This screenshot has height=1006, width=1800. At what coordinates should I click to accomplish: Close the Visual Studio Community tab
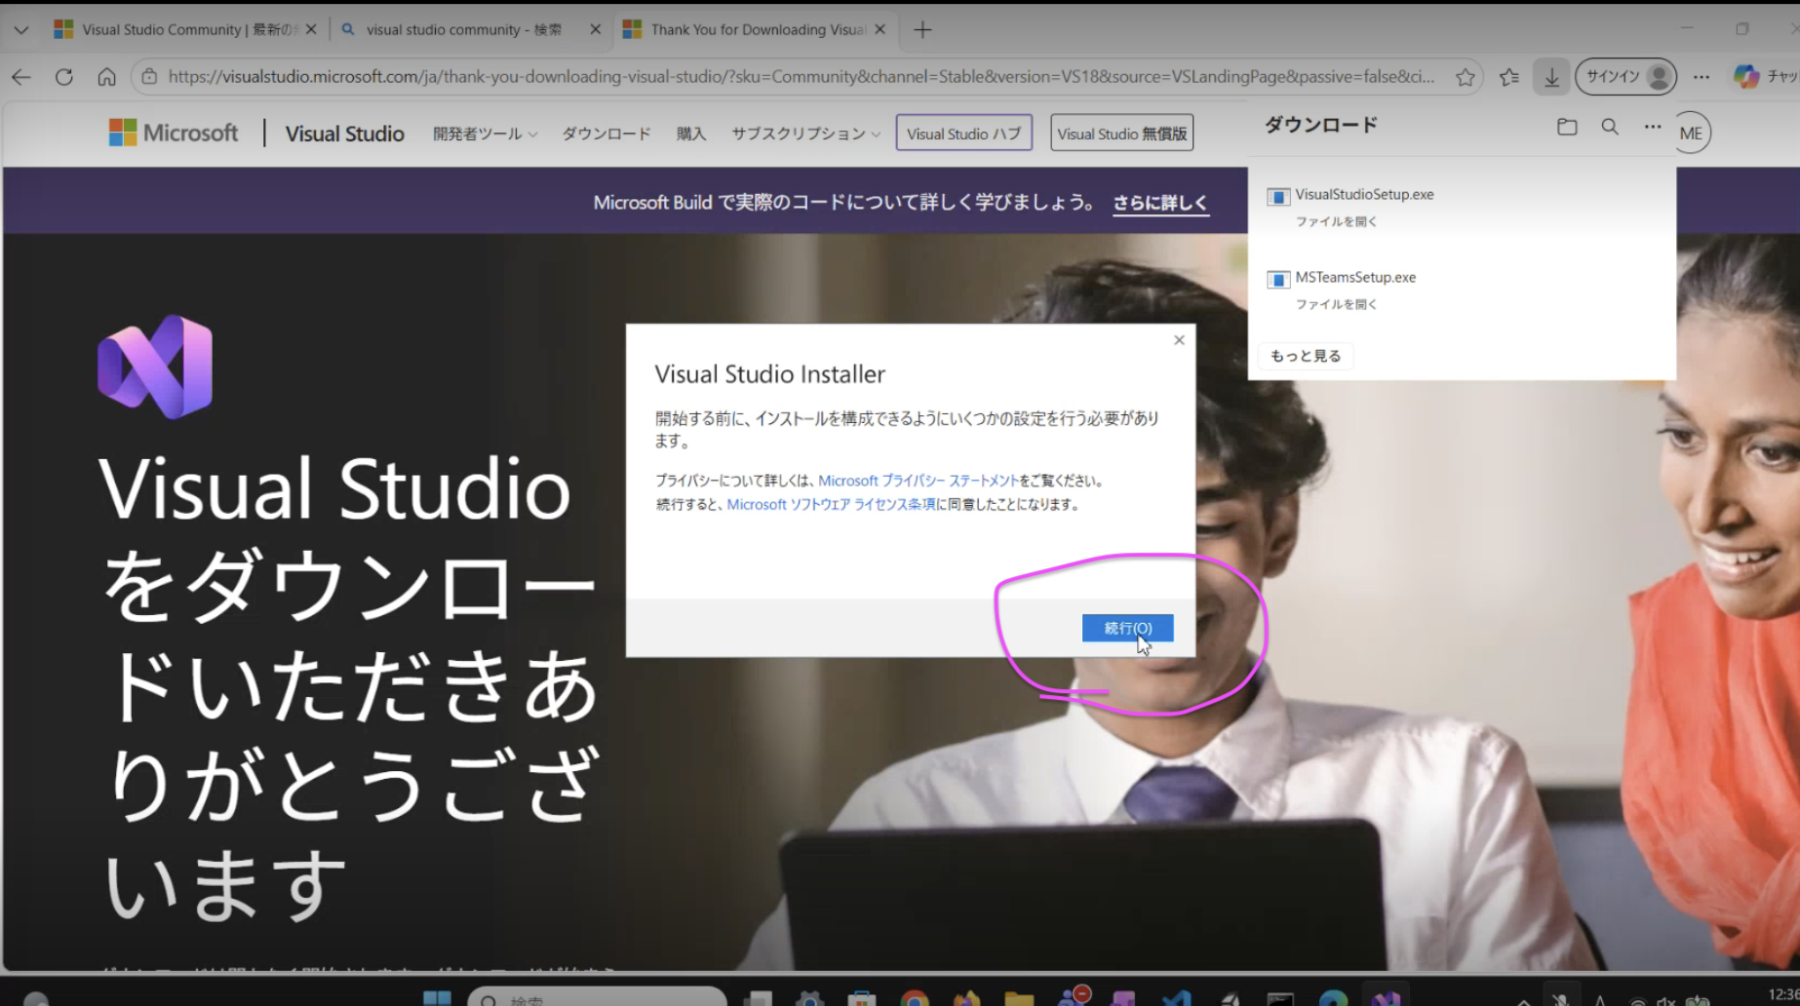(311, 29)
